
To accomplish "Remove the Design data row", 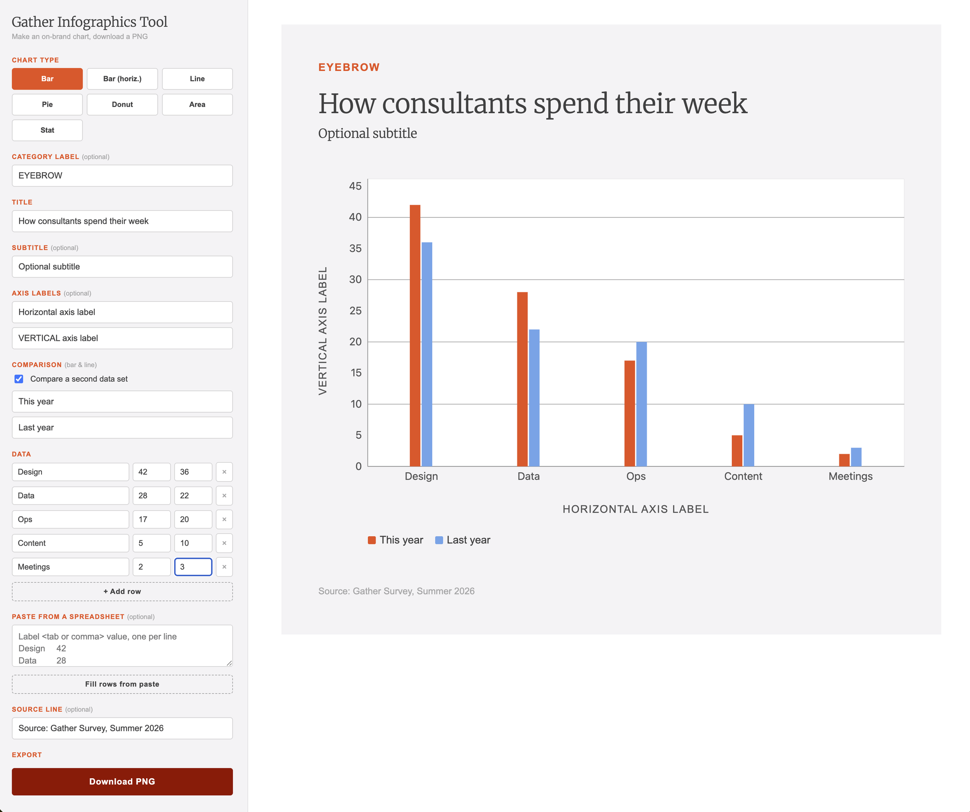I will 224,472.
